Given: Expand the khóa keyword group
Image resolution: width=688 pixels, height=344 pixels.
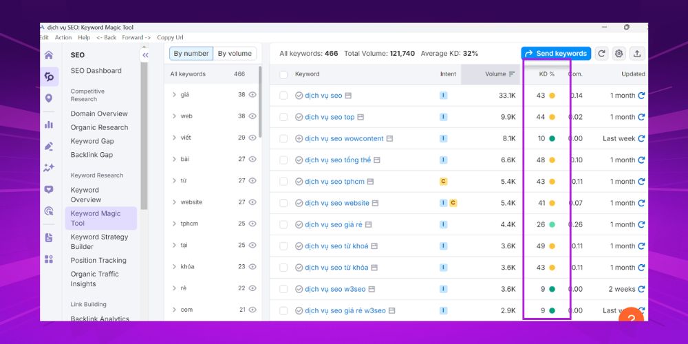Looking at the screenshot, I should 174,266.
